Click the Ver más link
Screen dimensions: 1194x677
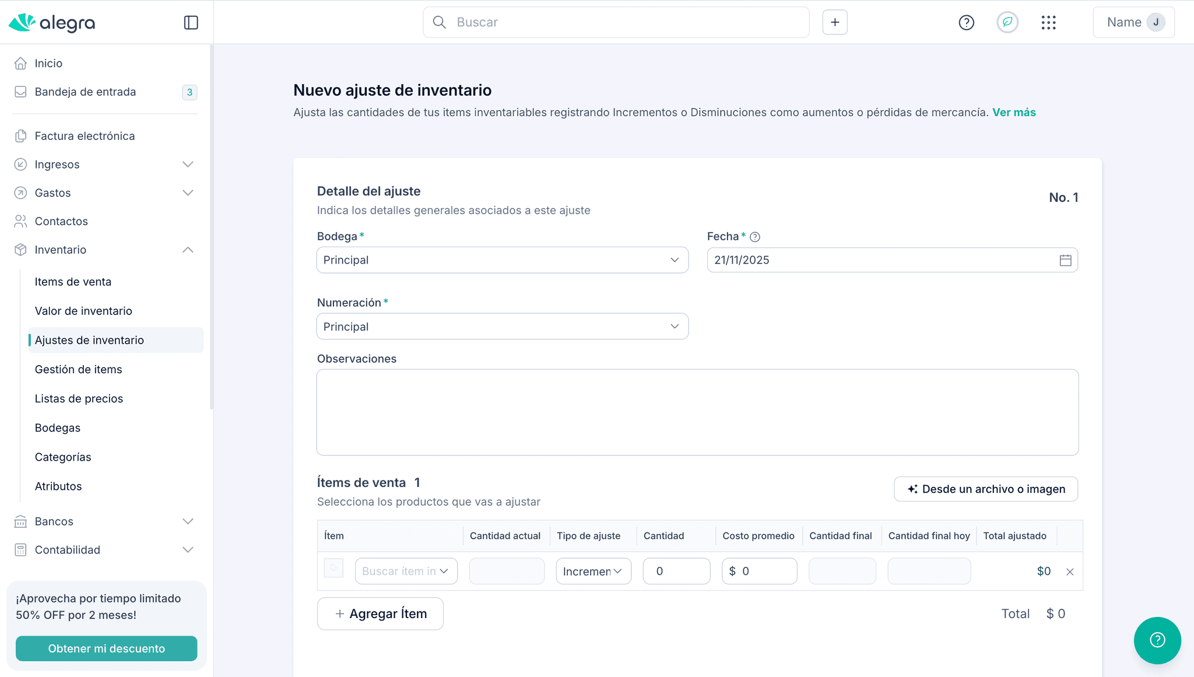click(1014, 113)
